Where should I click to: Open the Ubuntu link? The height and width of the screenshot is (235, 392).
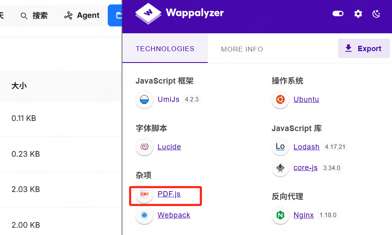(306, 99)
